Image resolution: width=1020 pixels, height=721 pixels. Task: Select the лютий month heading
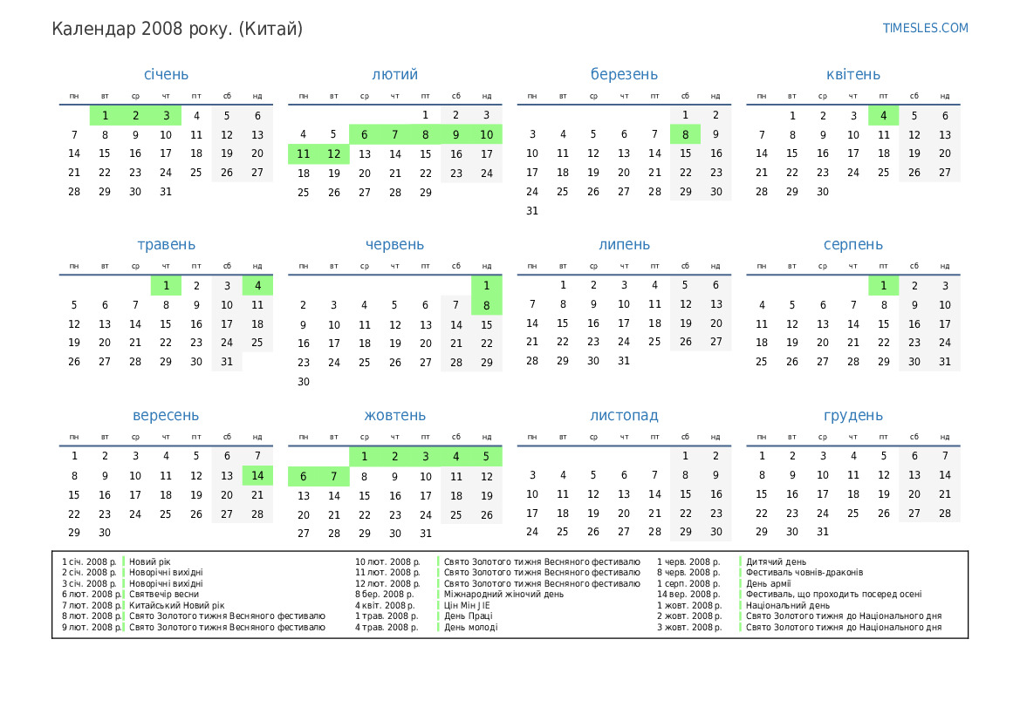pos(394,75)
